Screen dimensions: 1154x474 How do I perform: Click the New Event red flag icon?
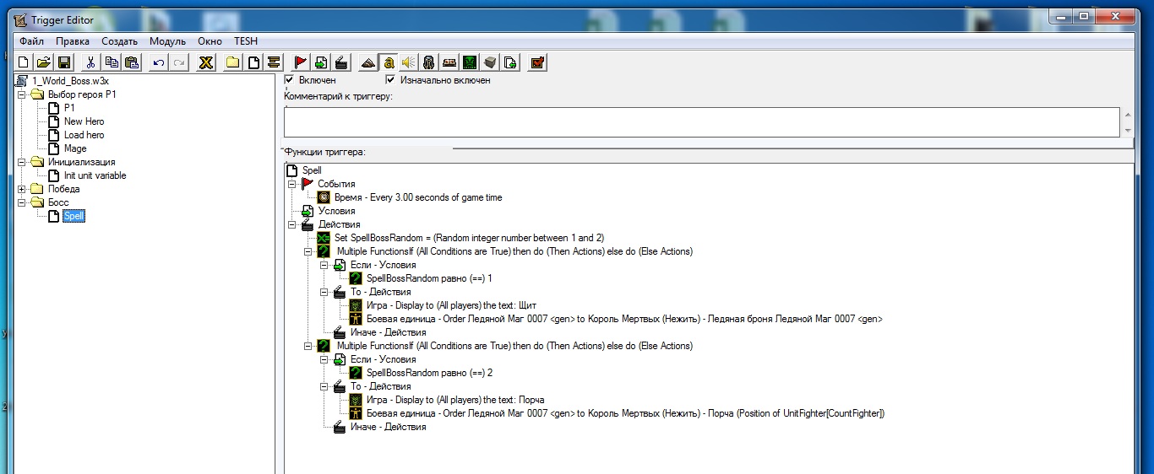click(x=300, y=62)
